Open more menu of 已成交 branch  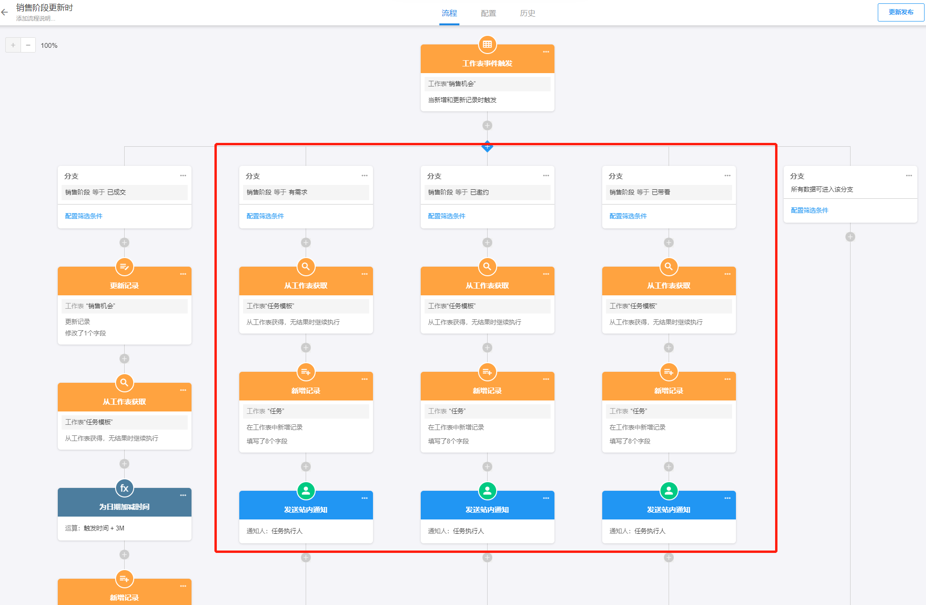point(183,175)
